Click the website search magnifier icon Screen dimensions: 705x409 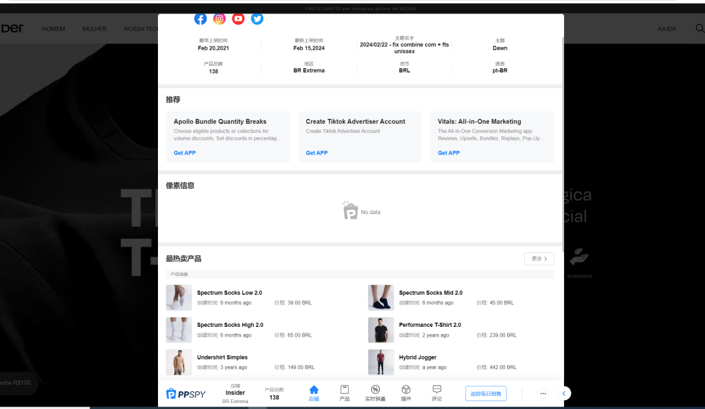coord(700,28)
